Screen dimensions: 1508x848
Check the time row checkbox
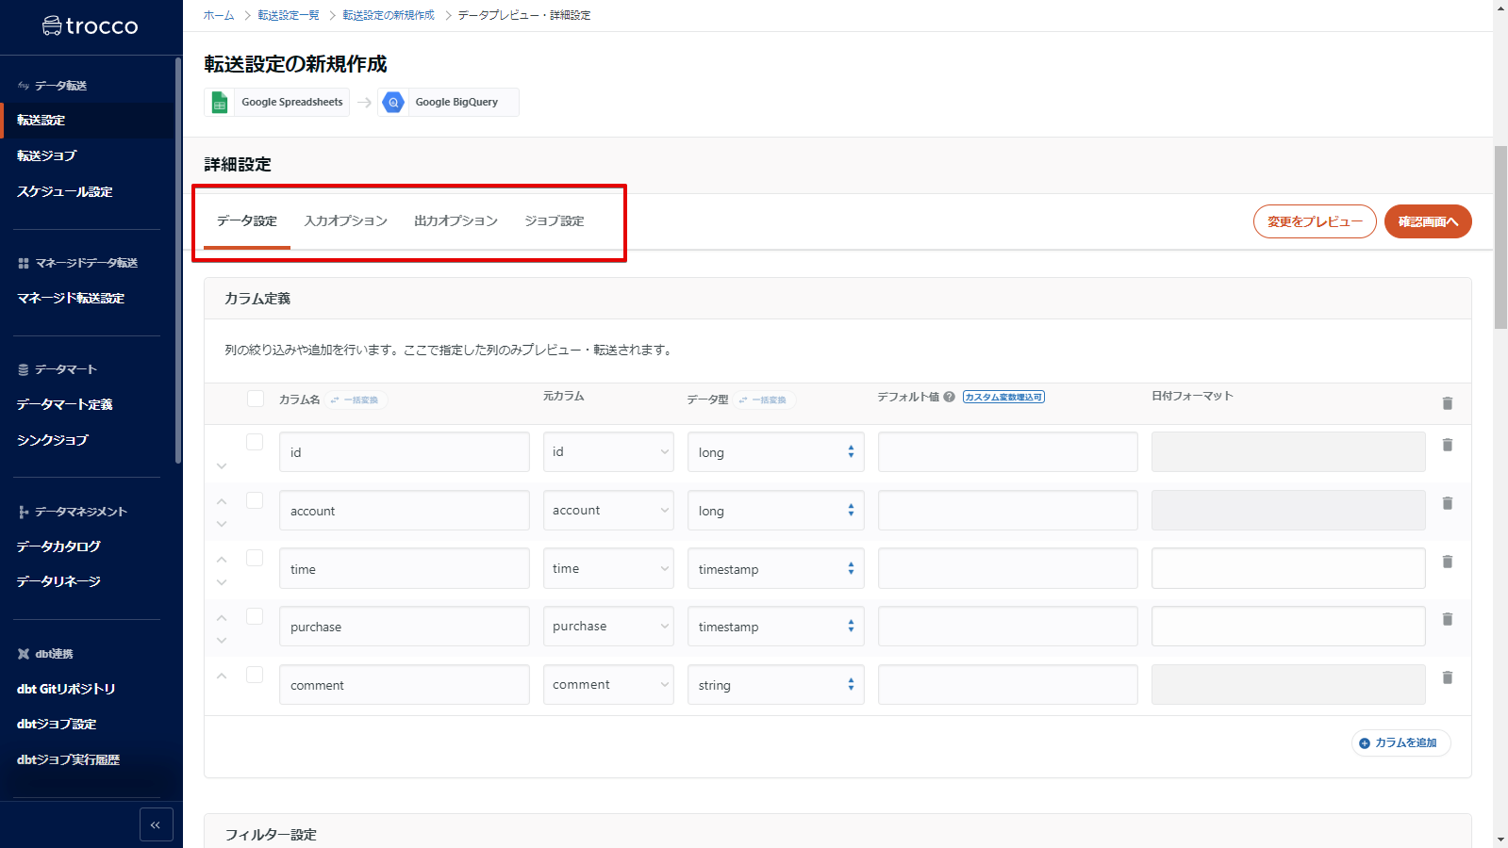(255, 558)
